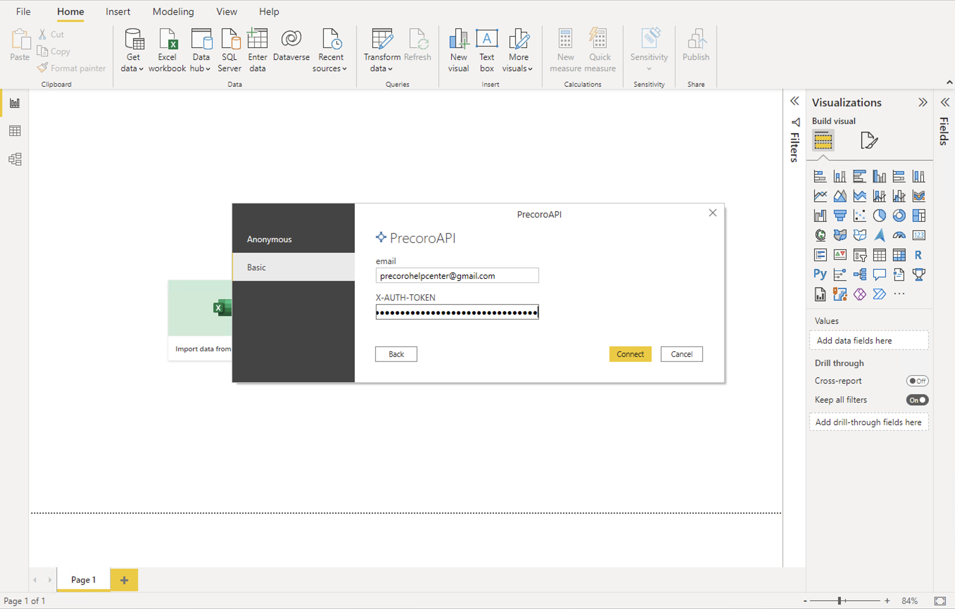Select Anonymous authentication option
Viewport: 955px width, 609px height.
[293, 239]
